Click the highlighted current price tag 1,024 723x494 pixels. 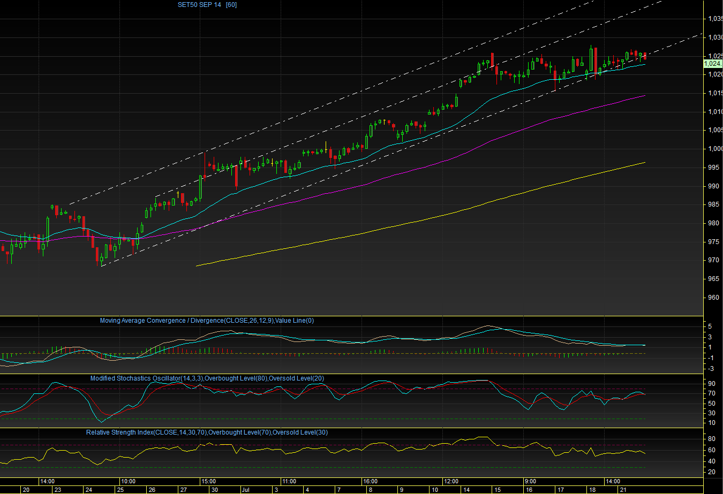pyautogui.click(x=713, y=63)
